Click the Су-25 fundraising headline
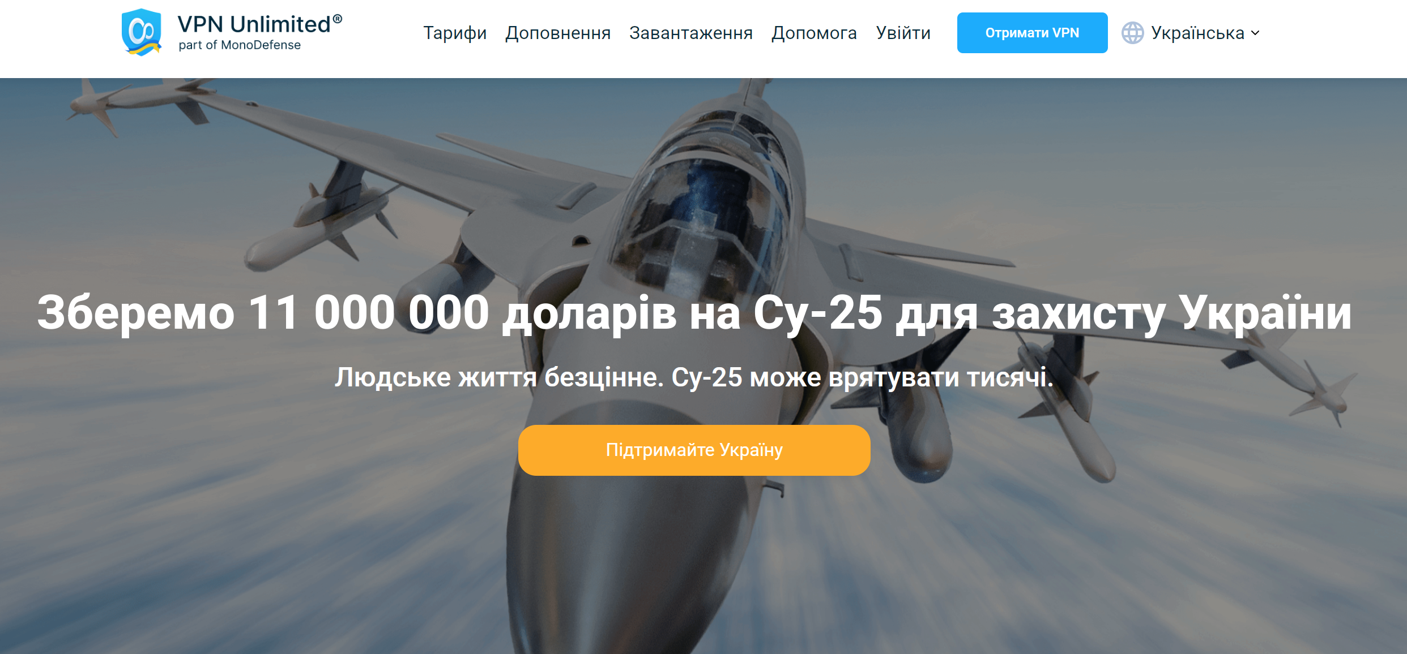 [694, 313]
